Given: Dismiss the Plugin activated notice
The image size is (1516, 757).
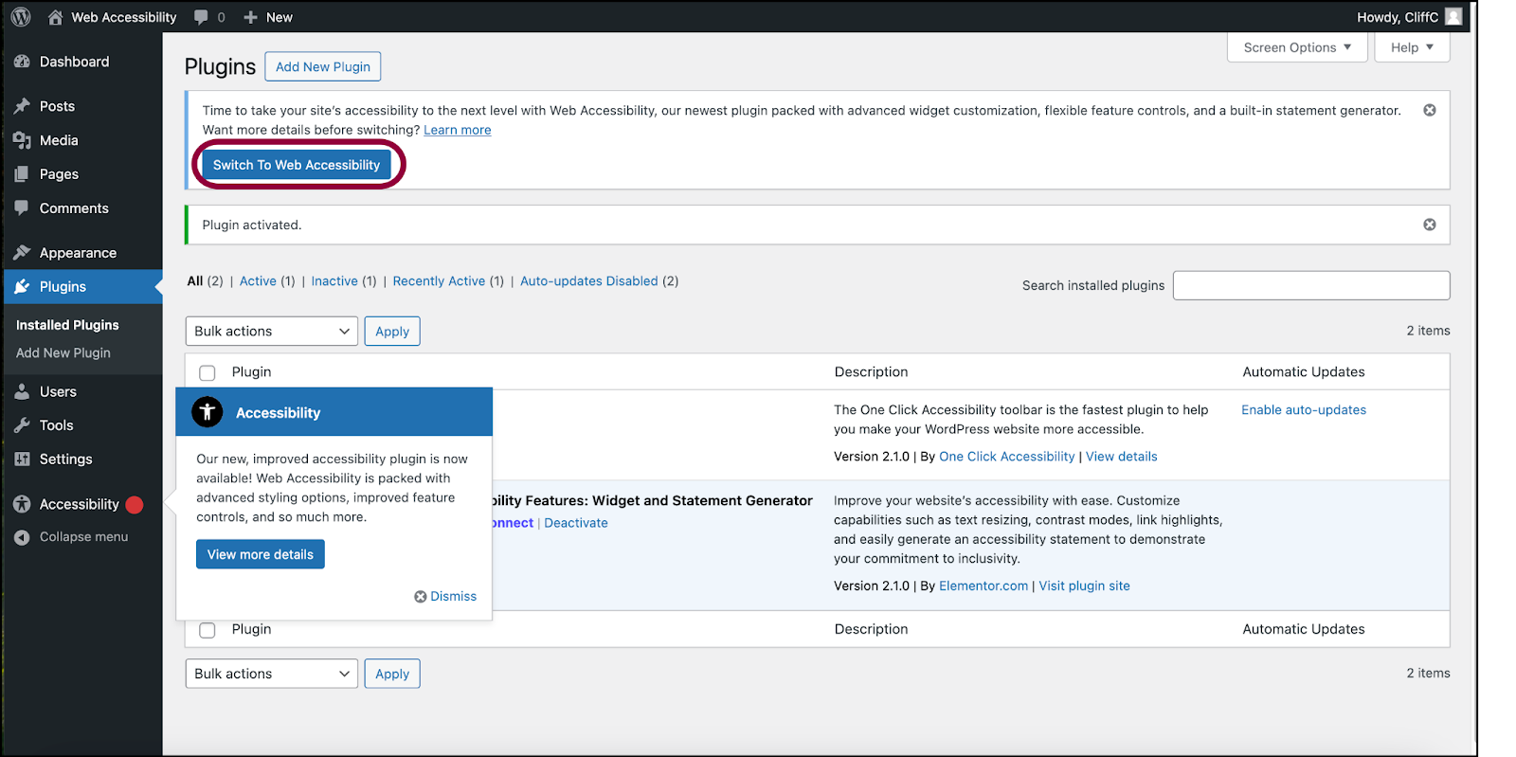Looking at the screenshot, I should point(1430,225).
